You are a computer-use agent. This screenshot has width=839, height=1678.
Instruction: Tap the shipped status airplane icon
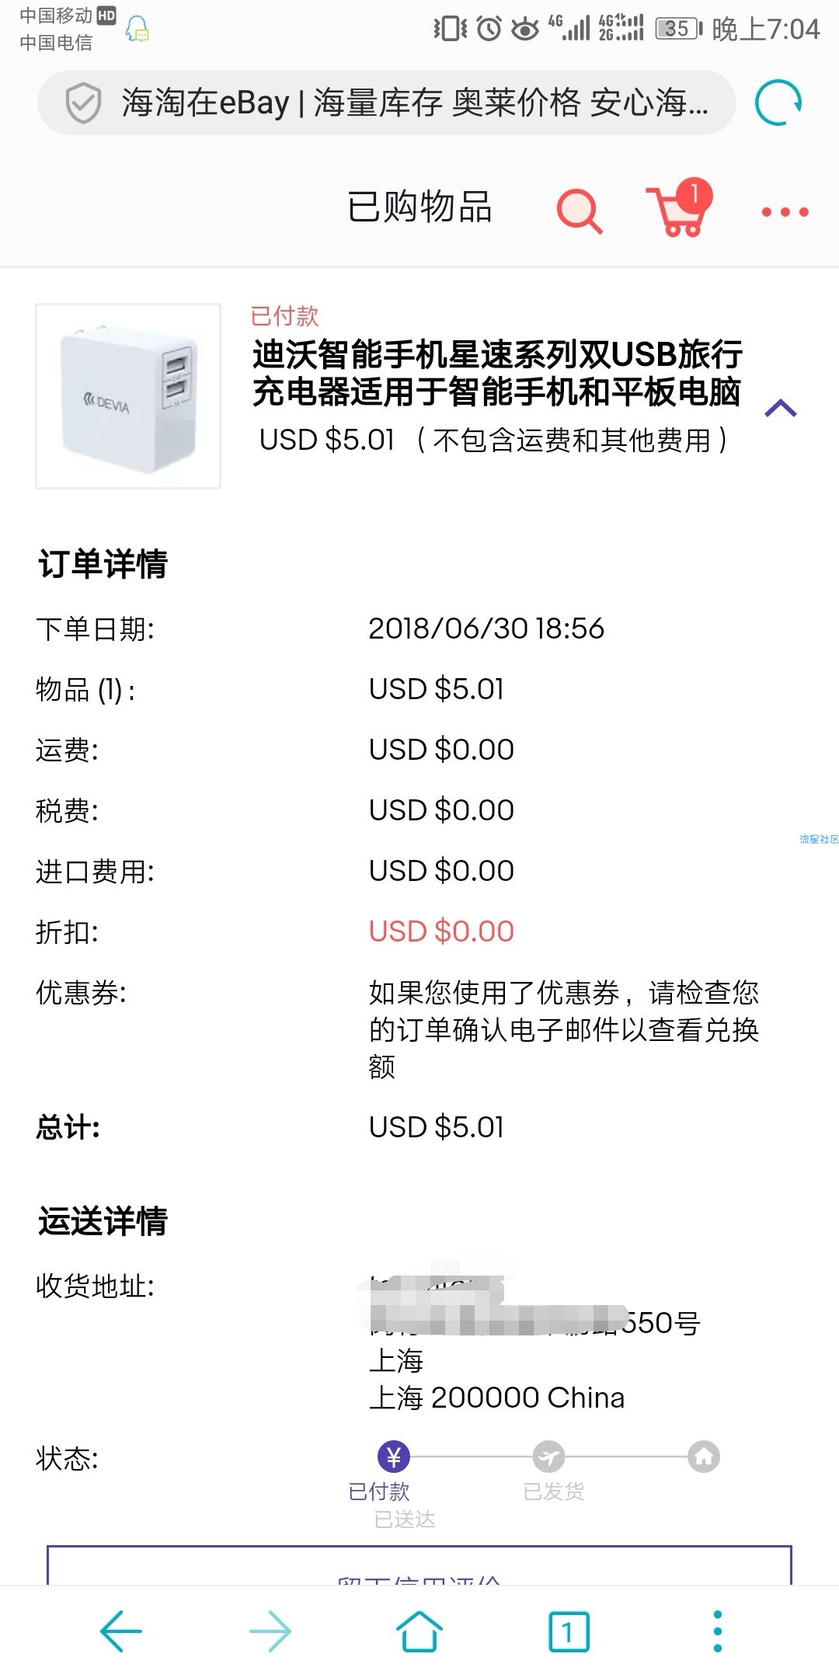(x=548, y=1457)
